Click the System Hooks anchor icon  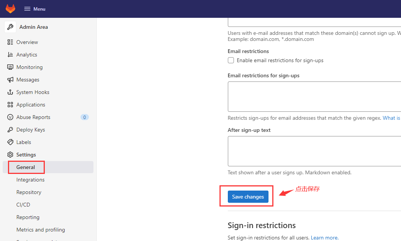tap(10, 92)
